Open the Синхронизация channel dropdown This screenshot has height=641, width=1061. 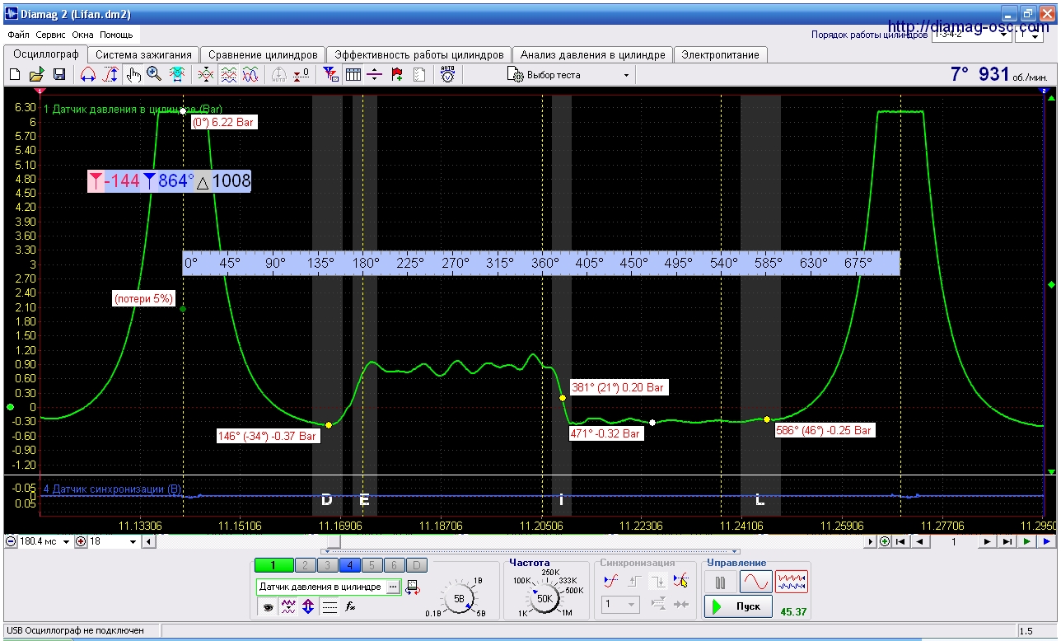tap(620, 605)
